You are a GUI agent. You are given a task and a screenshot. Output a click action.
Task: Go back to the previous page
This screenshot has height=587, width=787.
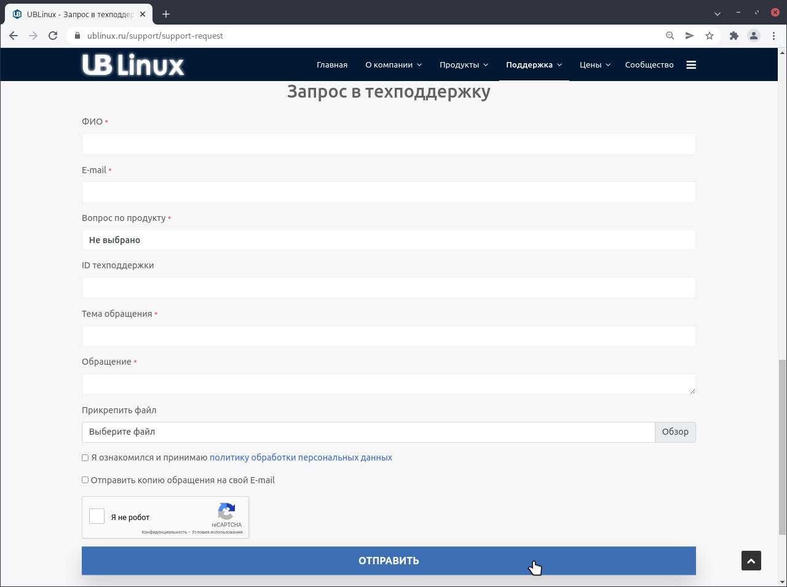[14, 36]
